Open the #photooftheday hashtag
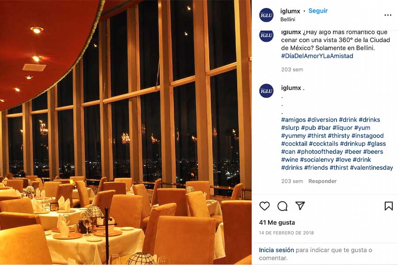This screenshot has height=265, width=398. click(x=320, y=151)
